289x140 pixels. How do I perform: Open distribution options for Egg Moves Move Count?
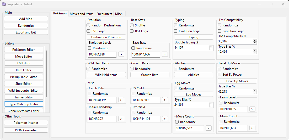[x=208, y=128]
